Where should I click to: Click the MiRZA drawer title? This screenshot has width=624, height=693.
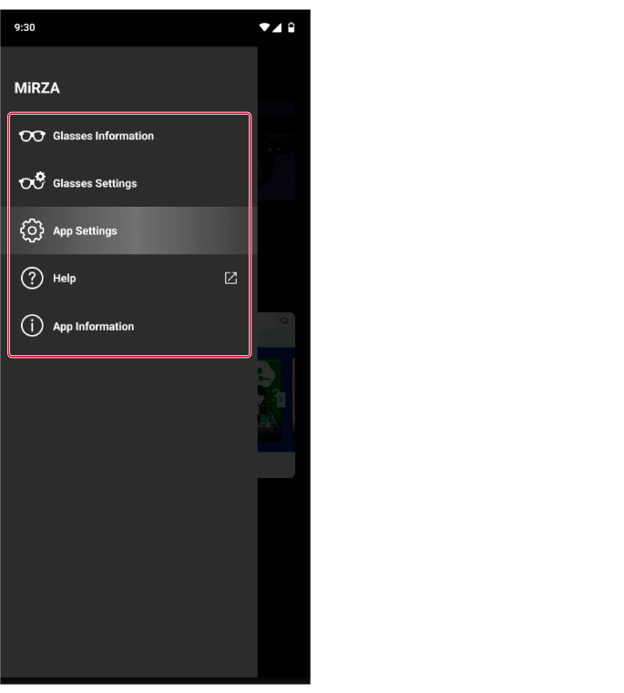point(37,88)
